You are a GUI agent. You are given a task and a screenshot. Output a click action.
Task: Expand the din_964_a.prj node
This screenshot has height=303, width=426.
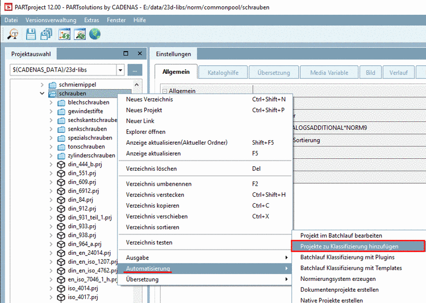point(51,244)
